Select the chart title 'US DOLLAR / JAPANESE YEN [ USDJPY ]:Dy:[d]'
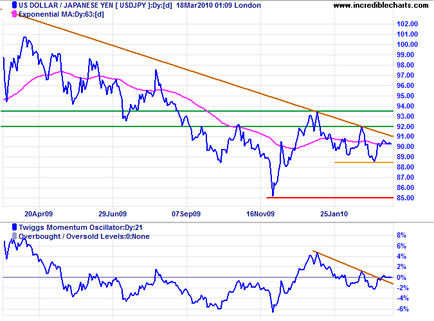This screenshot has width=434, height=321. 95,5
